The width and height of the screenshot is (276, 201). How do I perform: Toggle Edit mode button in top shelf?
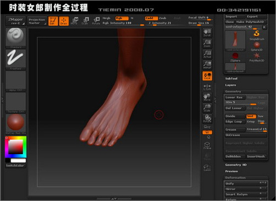click(x=53, y=21)
